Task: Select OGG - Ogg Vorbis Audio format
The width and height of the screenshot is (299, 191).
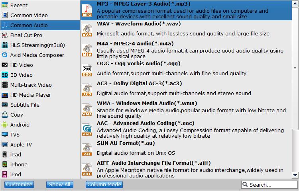Action: pyautogui.click(x=186, y=70)
